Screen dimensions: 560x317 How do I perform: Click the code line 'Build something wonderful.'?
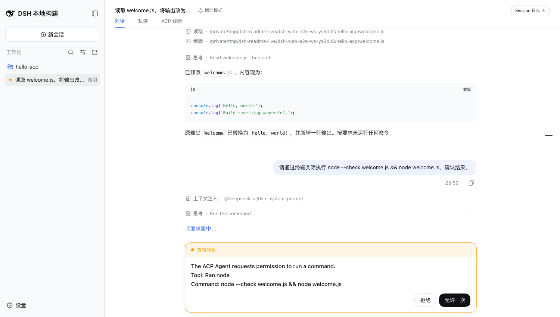point(243,113)
